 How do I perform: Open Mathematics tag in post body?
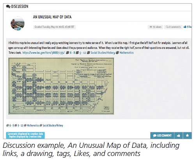[126, 53]
